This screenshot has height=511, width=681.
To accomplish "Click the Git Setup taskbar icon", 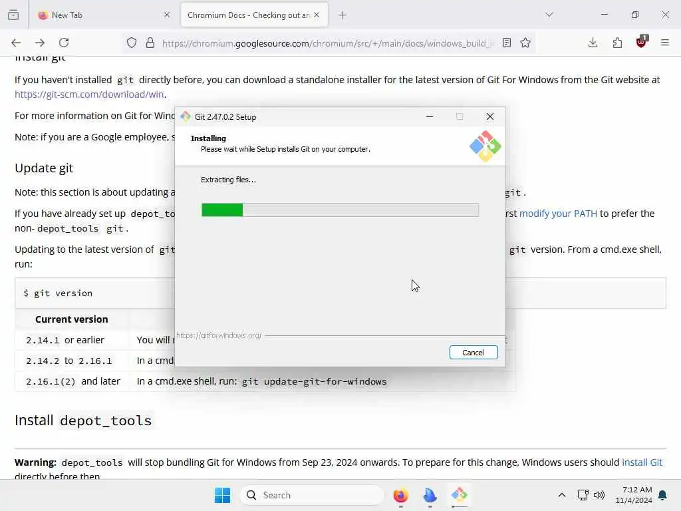I will tap(459, 495).
